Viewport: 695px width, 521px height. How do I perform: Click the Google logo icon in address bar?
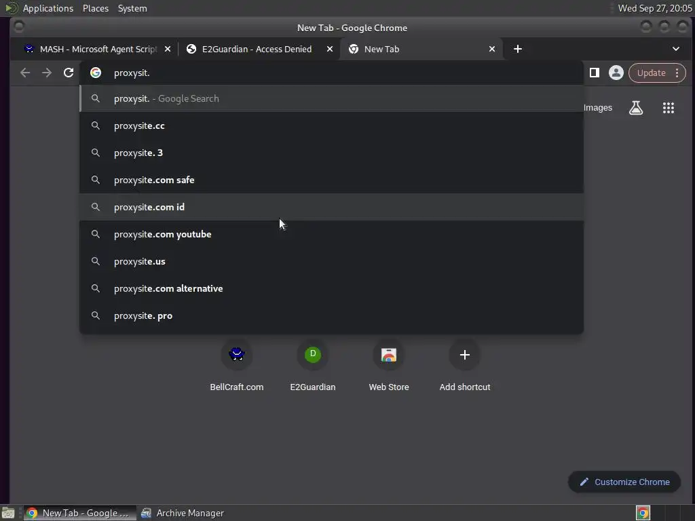click(96, 73)
